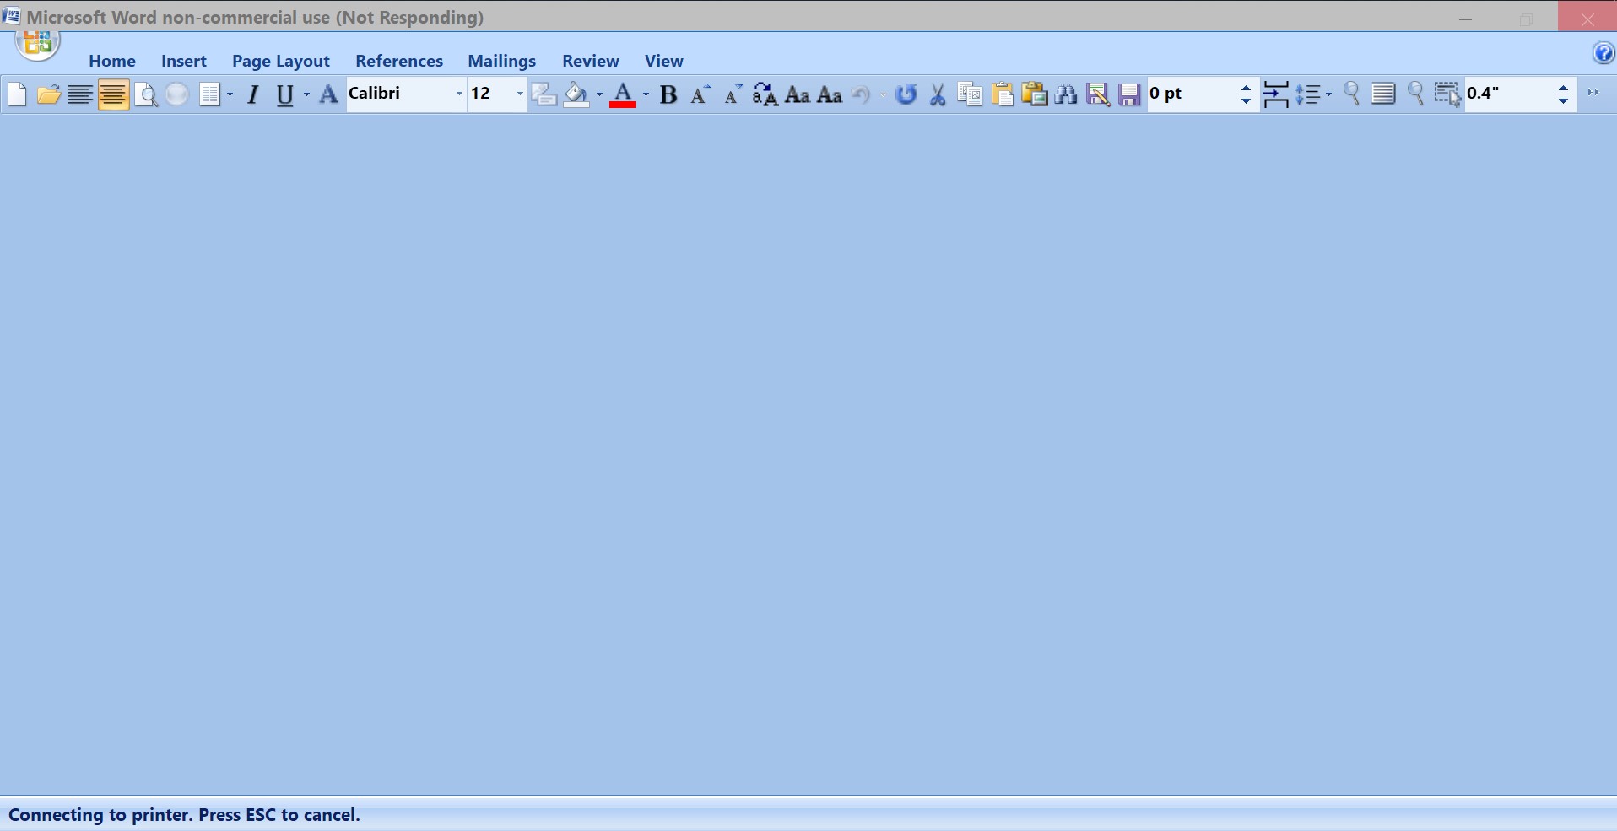Viewport: 1617px width, 831px height.
Task: Click the Undo arrow icon
Action: tap(861, 94)
